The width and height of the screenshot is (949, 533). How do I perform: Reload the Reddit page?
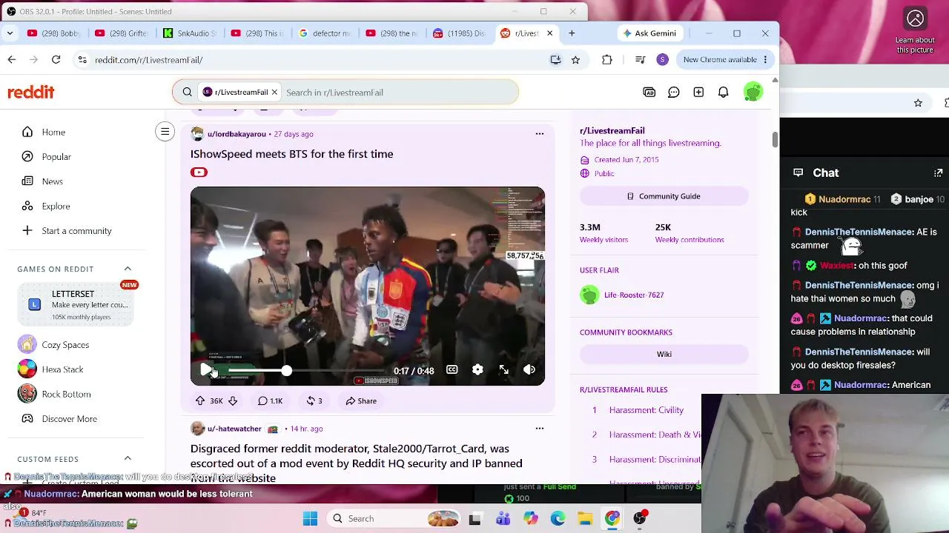(56, 60)
